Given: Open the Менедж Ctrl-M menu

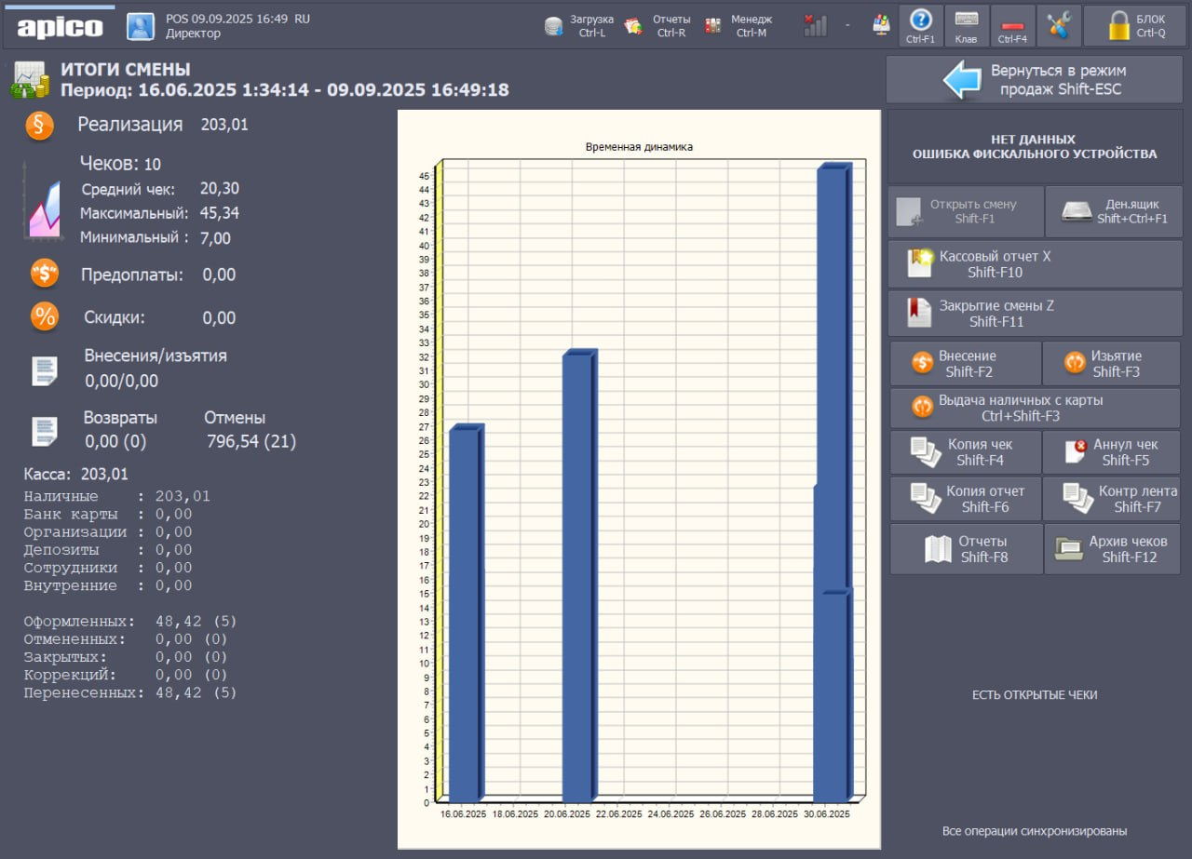Looking at the screenshot, I should (x=738, y=26).
